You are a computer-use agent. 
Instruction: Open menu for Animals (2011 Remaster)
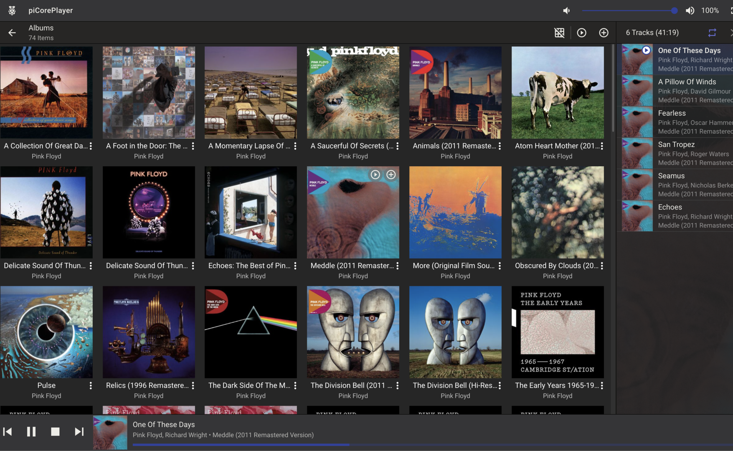(x=500, y=146)
